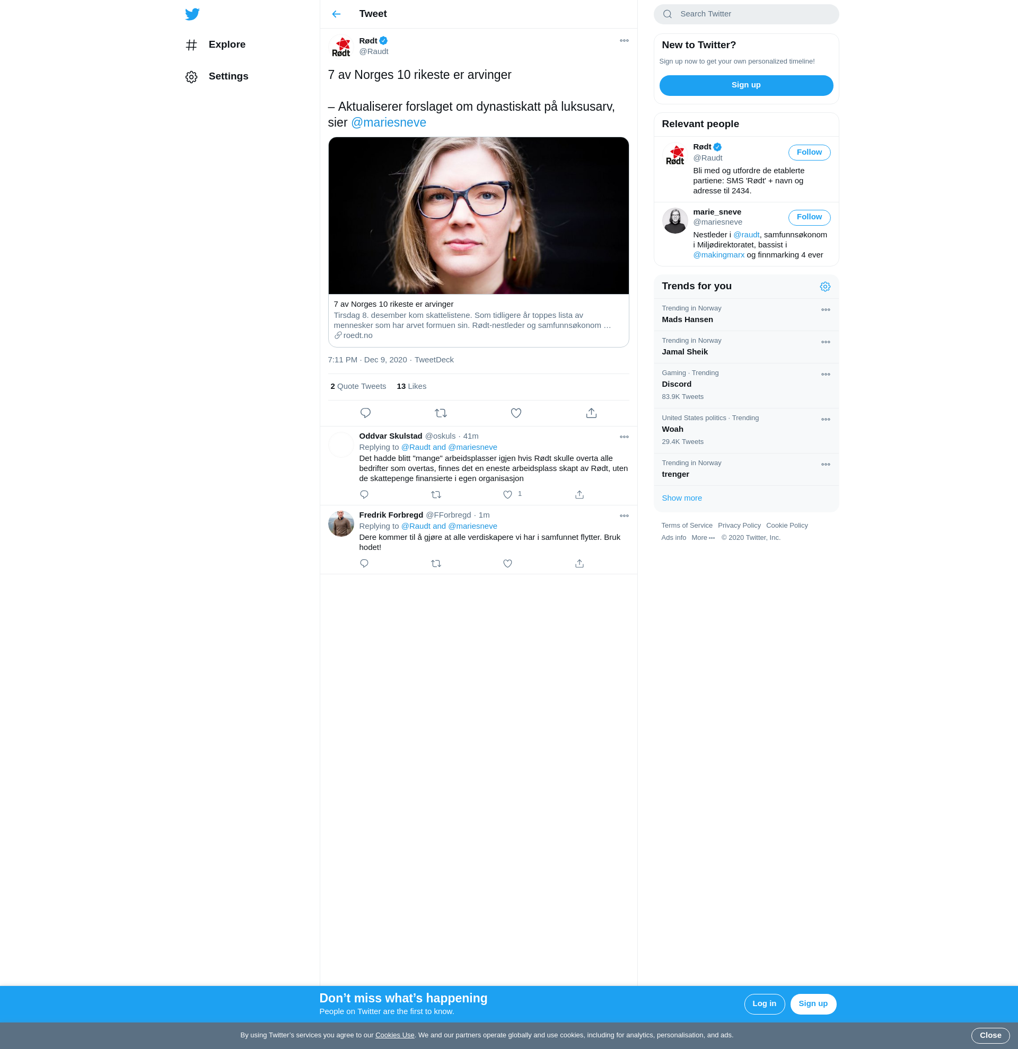
Task: Open more options on Fredrik Forbregd's reply
Action: pos(624,516)
